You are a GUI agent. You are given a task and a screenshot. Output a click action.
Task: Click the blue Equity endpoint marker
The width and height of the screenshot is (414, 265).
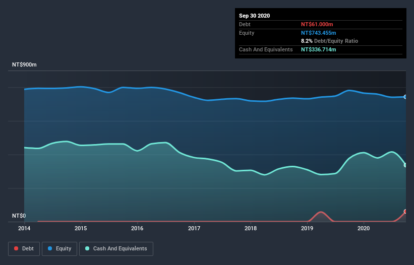tap(405, 97)
